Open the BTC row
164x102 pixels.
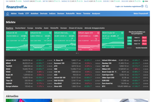pyautogui.click(x=125, y=86)
